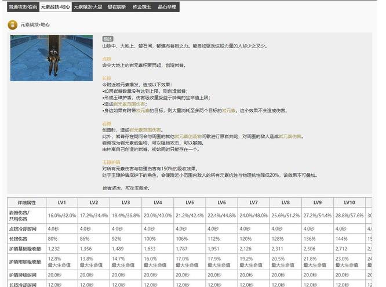This screenshot has width=386, height=287.
Task: Click the gray 描述 badge
Action: (x=108, y=39)
